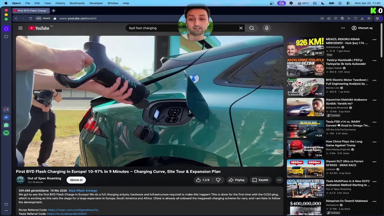384x216 pixels.
Task: Toggle Do Not Disturb moon icon
Action: coord(323,3)
